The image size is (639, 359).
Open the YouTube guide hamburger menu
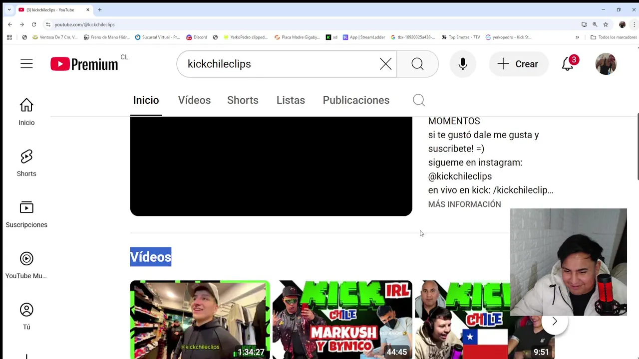26,64
